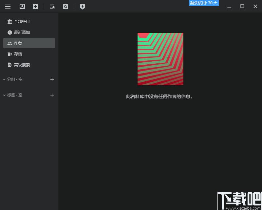The width and height of the screenshot is (262, 210).
Task: Select 最近添加 in the sidebar
Action: click(x=29, y=32)
